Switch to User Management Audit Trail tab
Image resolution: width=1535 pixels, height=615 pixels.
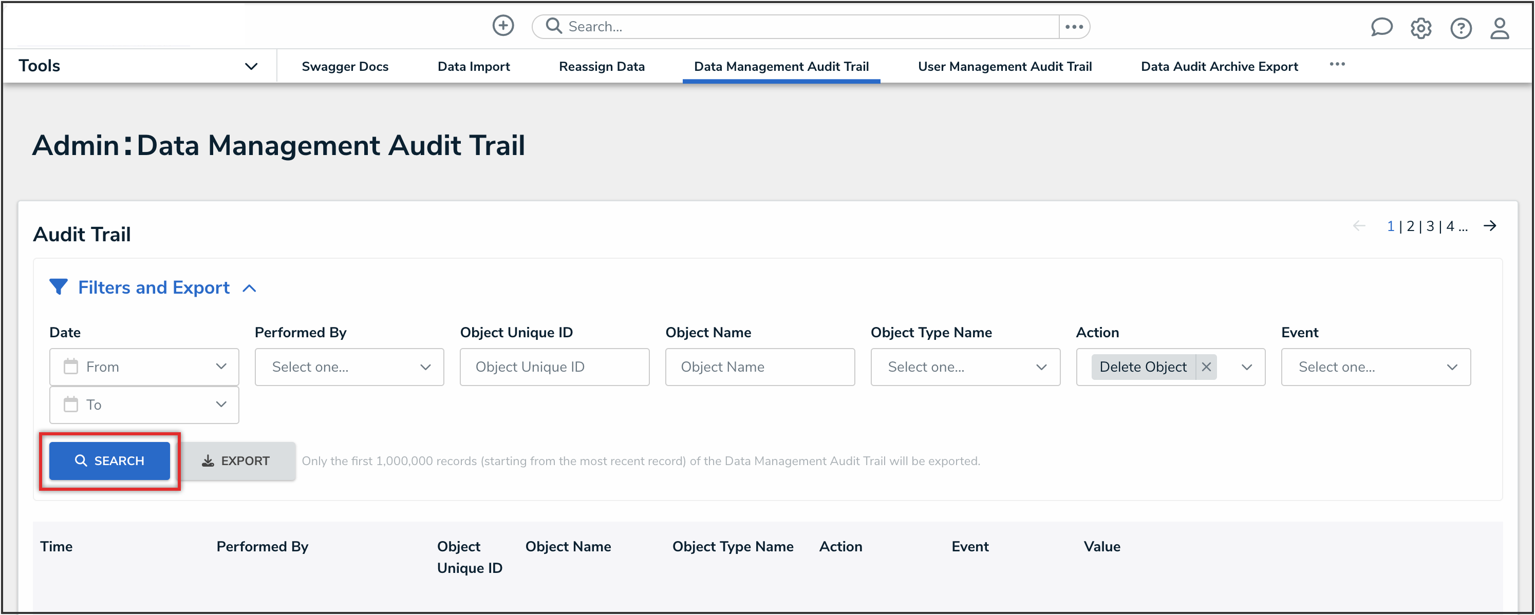click(x=1005, y=66)
